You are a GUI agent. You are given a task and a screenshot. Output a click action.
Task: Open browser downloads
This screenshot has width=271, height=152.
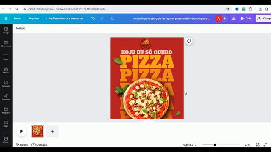tap(260, 9)
